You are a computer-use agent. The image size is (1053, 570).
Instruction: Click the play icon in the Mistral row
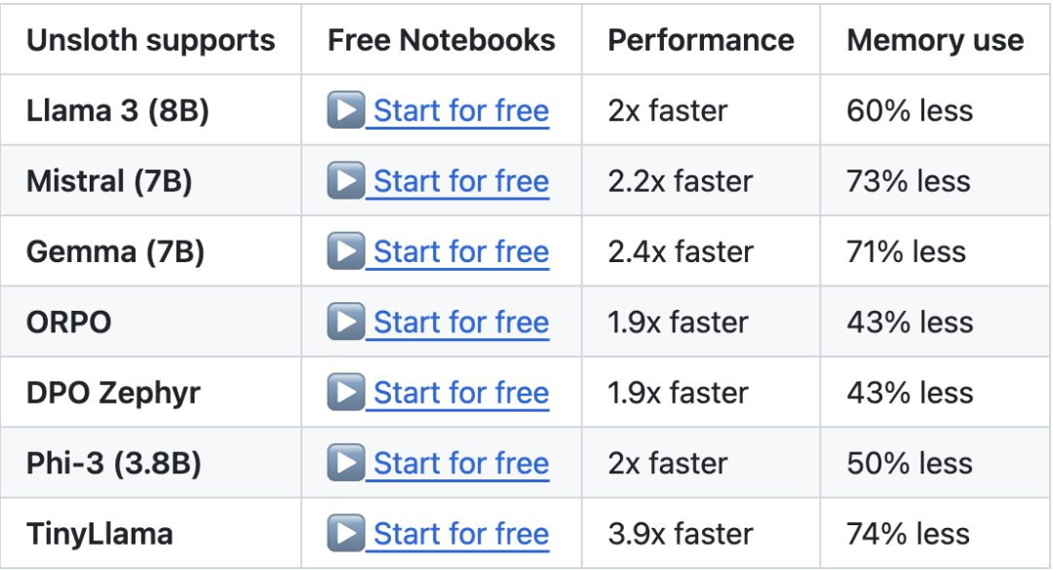(x=346, y=181)
